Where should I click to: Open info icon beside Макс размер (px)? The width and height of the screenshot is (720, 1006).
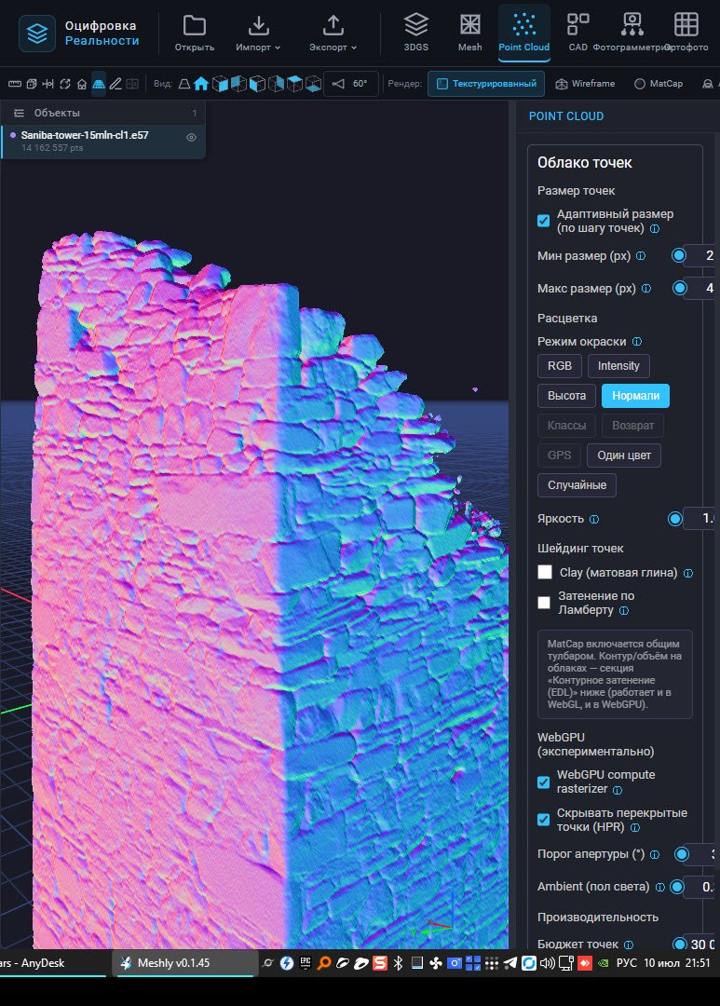[646, 288]
